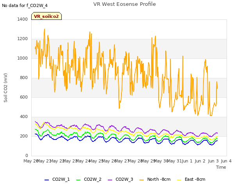This screenshot has height=187, width=250.
Task: Click the green CO2W_2 legend swatch
Action: (x=78, y=180)
